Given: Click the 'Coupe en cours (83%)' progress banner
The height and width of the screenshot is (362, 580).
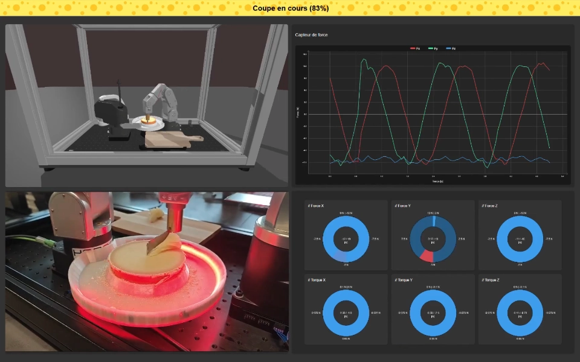Looking at the screenshot, I should point(290,8).
